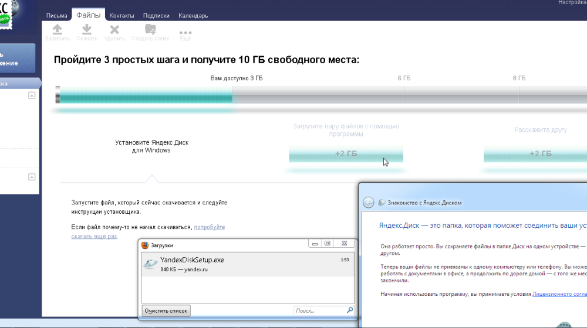Click +2 ГБ button under Загрузите пару файлов
Viewport: 587px width, 328px height.
(346, 154)
